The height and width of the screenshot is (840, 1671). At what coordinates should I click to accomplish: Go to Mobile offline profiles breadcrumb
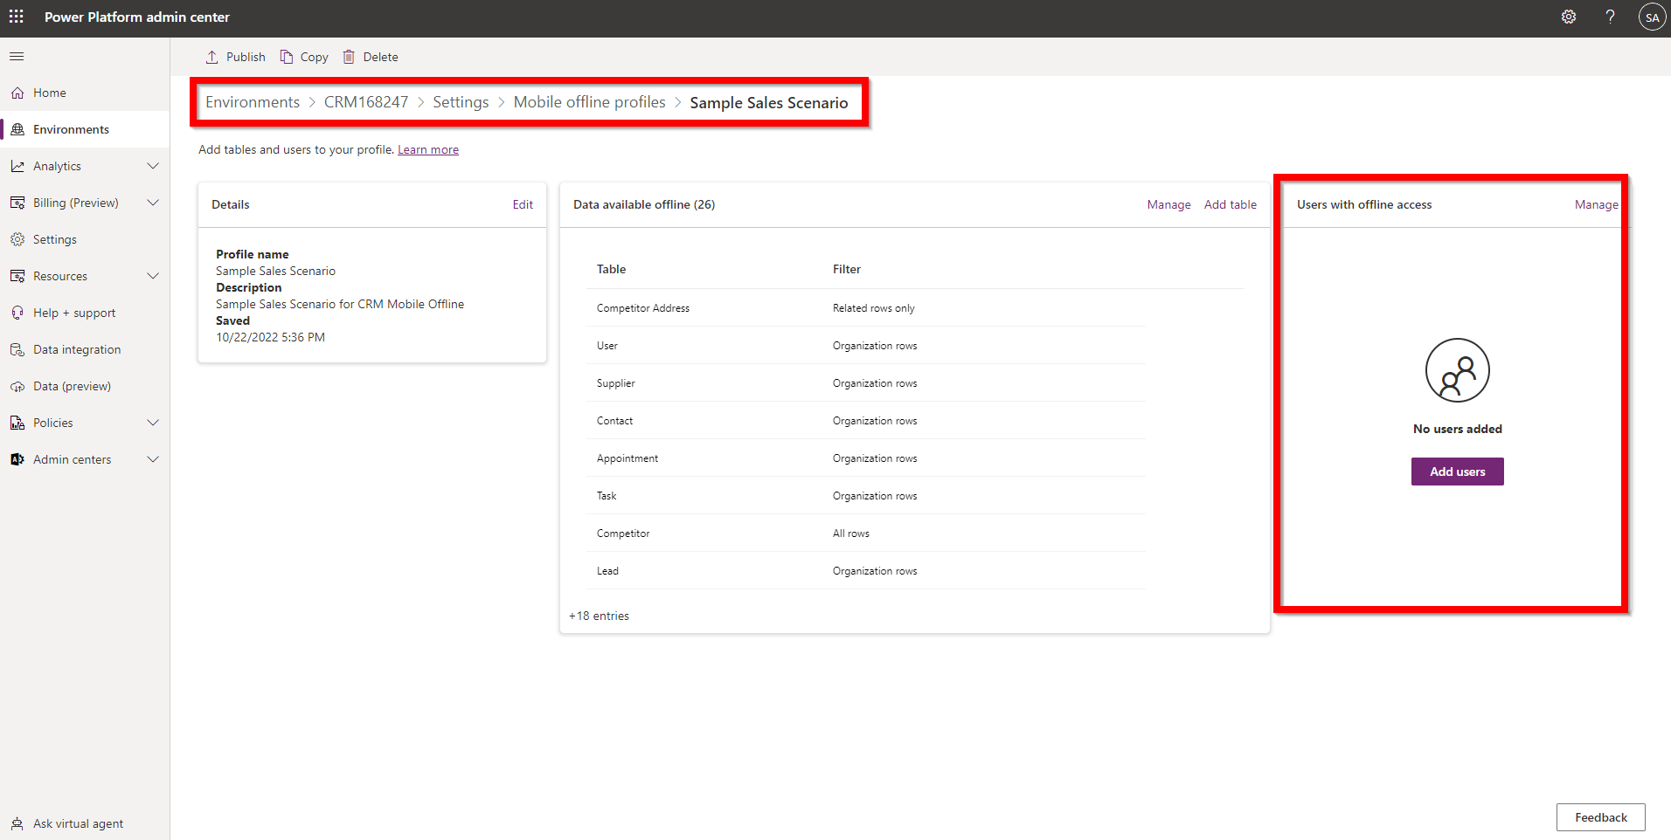590,102
